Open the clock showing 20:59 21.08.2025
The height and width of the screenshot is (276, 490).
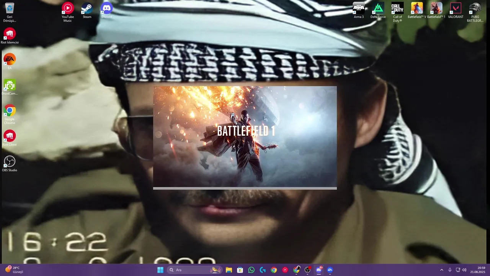478,270
